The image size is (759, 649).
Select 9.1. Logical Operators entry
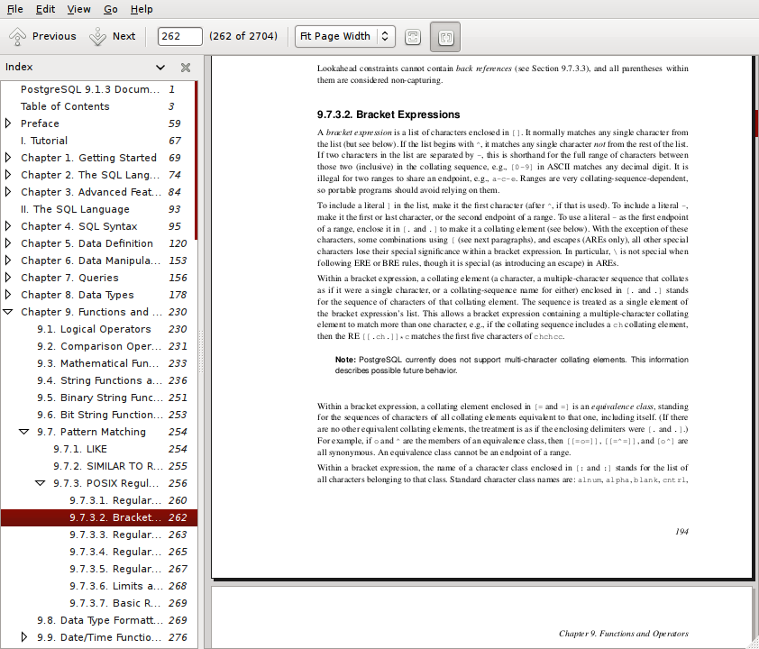click(x=99, y=329)
